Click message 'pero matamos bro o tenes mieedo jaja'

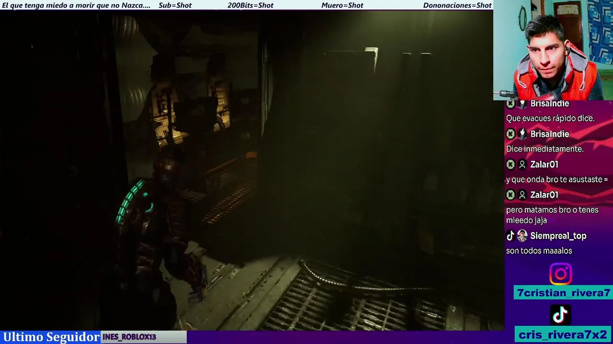coord(552,215)
